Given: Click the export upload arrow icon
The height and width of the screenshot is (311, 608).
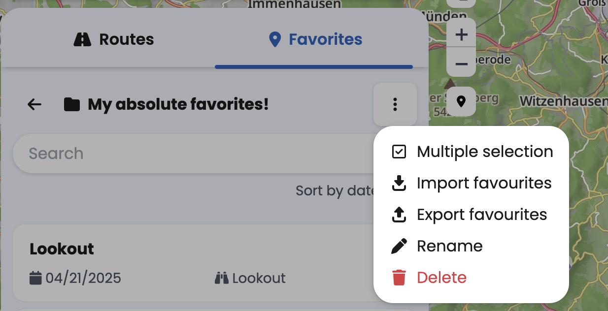Looking at the screenshot, I should 399,215.
